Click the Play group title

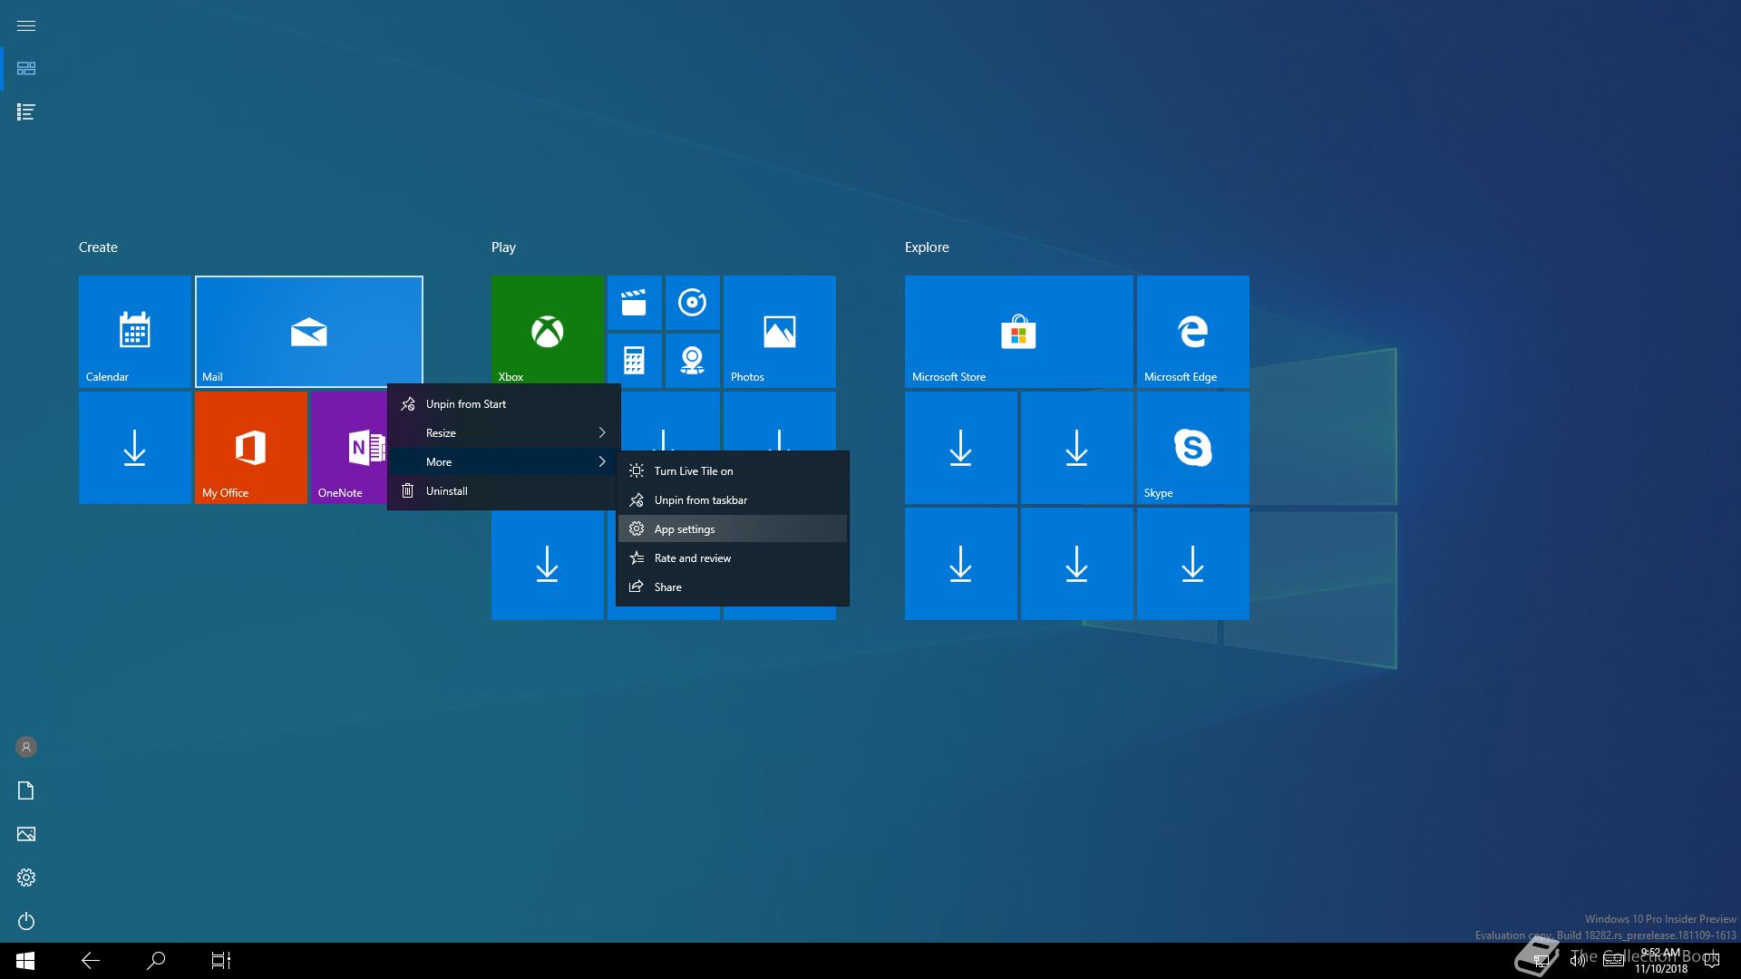point(503,247)
